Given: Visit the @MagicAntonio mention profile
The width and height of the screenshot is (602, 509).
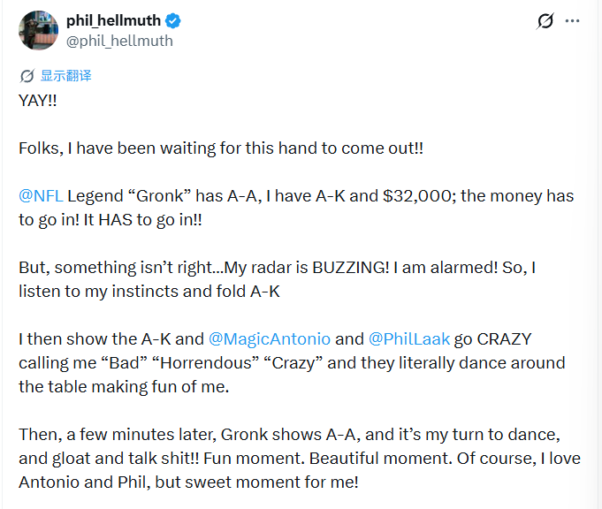Looking at the screenshot, I should 269,338.
